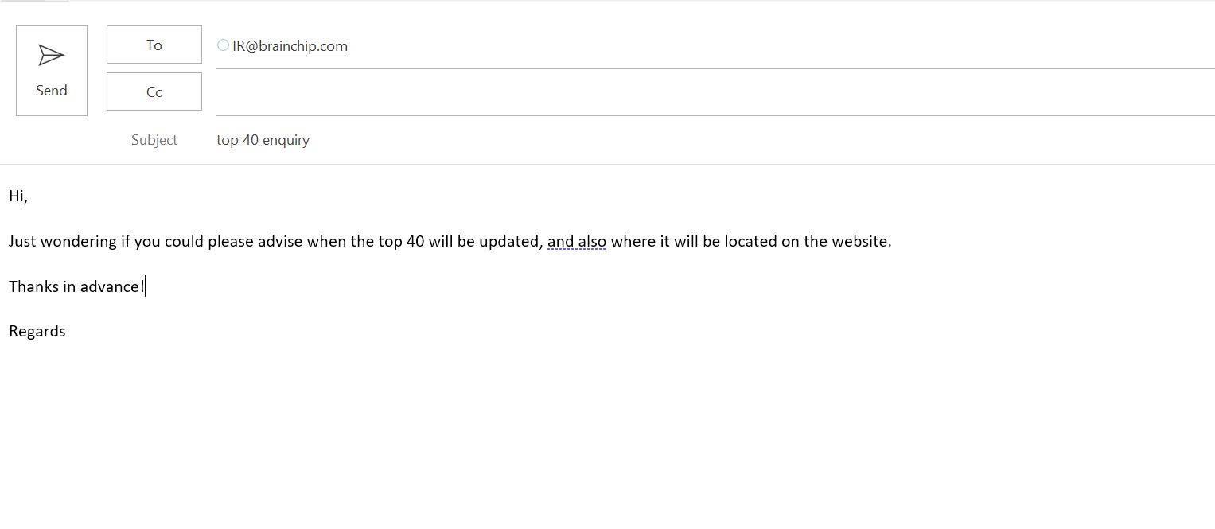Viewport: 1215px width, 529px height.
Task: Place cursor after 'Regards' signature line
Action: click(x=66, y=332)
